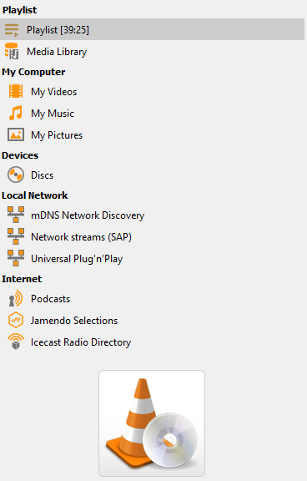Select Universal Plug'n'Play
This screenshot has width=307, height=481.
(x=77, y=259)
